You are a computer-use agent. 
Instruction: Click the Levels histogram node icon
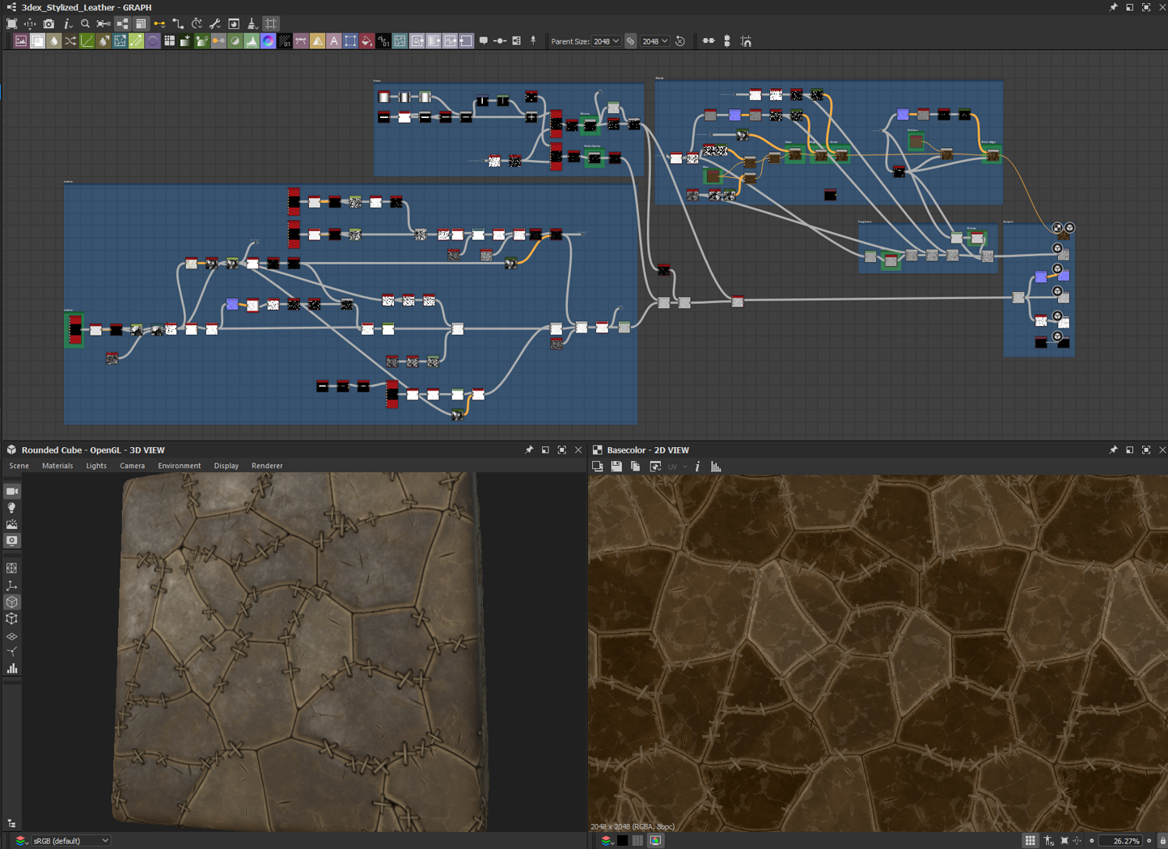[252, 41]
